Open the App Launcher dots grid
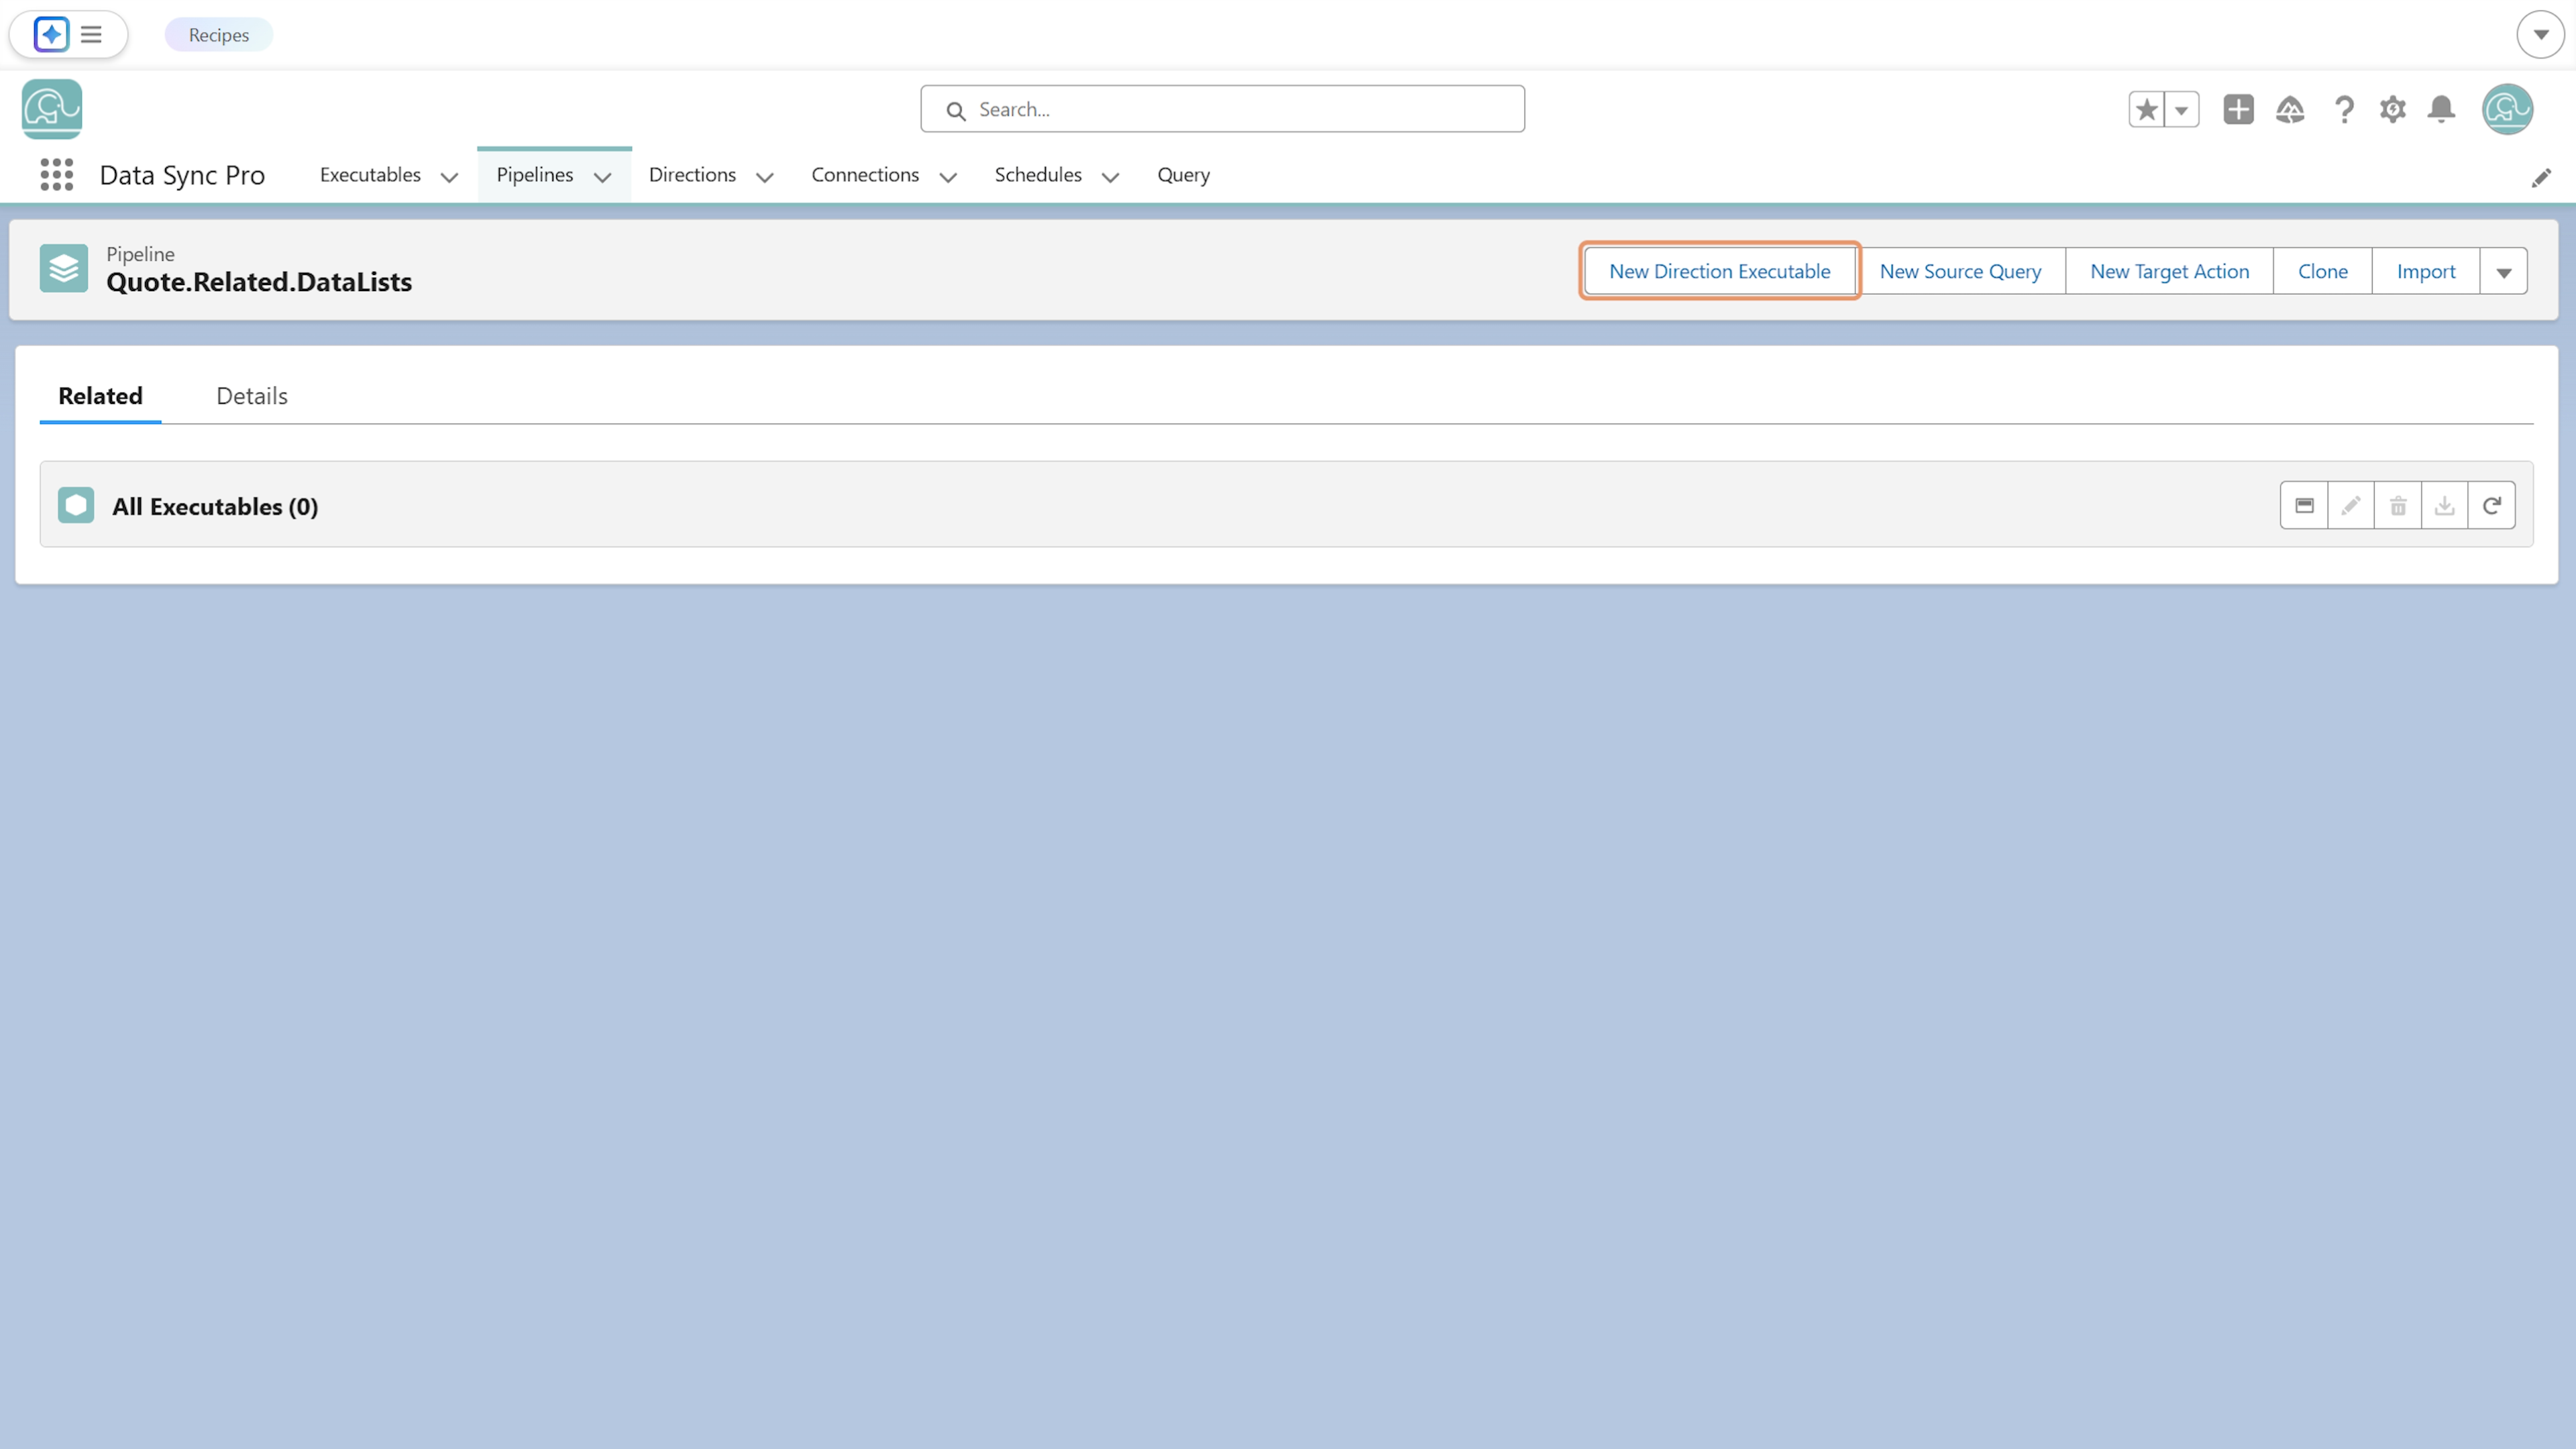The height and width of the screenshot is (1449, 2576). [57, 174]
